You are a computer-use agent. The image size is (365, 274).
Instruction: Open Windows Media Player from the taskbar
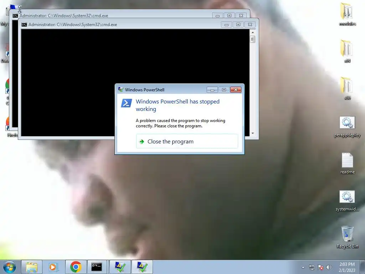click(54, 267)
